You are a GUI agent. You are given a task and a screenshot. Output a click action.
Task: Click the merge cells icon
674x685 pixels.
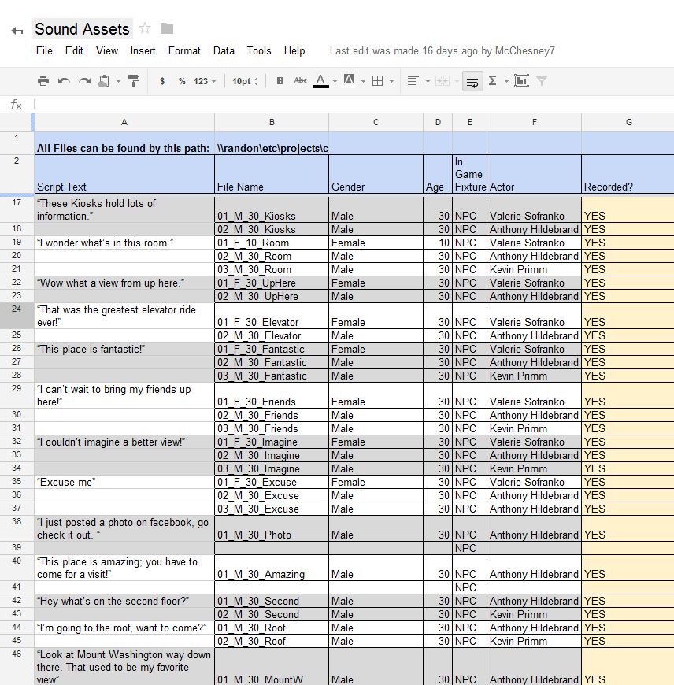click(x=442, y=81)
